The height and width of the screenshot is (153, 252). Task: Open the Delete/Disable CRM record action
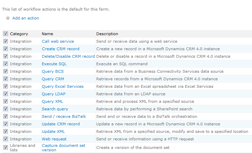click(68, 56)
